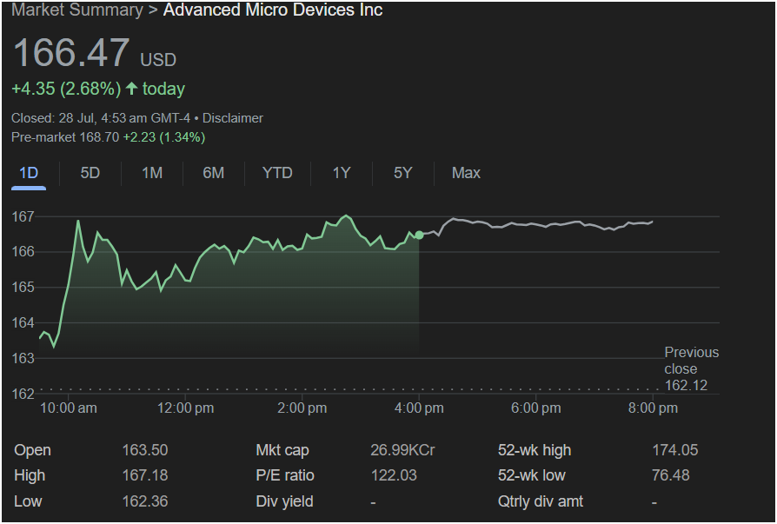
Task: Click the Low label in stats table
Action: (28, 501)
